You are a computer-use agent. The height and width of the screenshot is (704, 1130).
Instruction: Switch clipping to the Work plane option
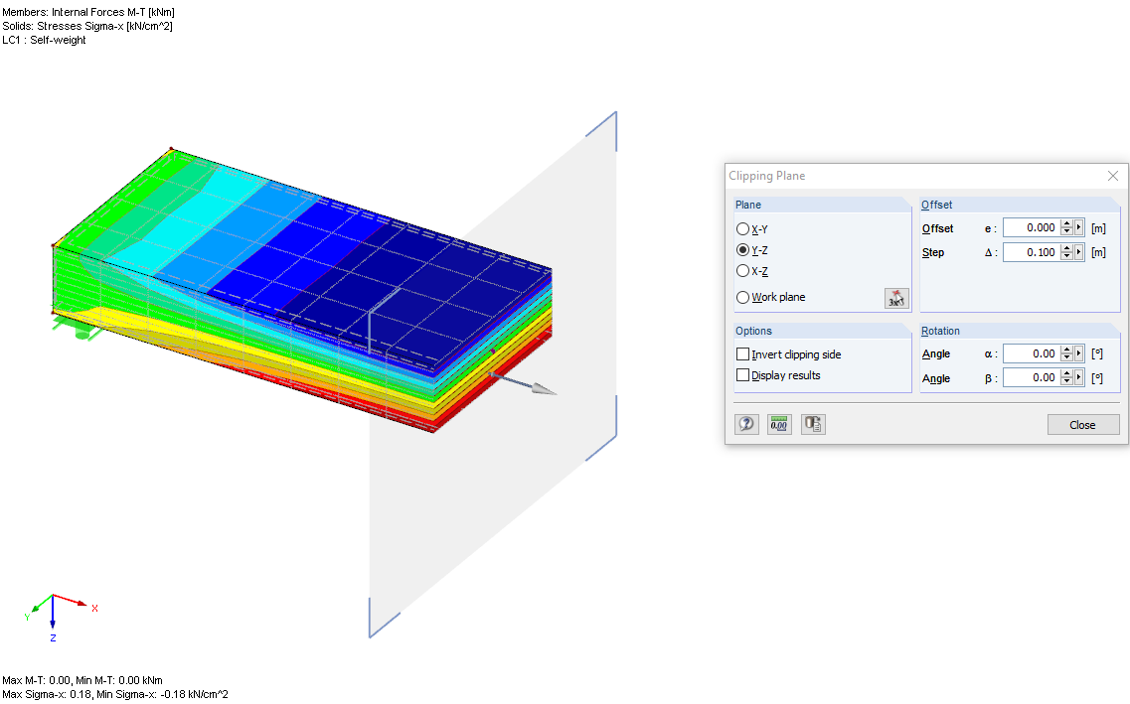tap(742, 297)
